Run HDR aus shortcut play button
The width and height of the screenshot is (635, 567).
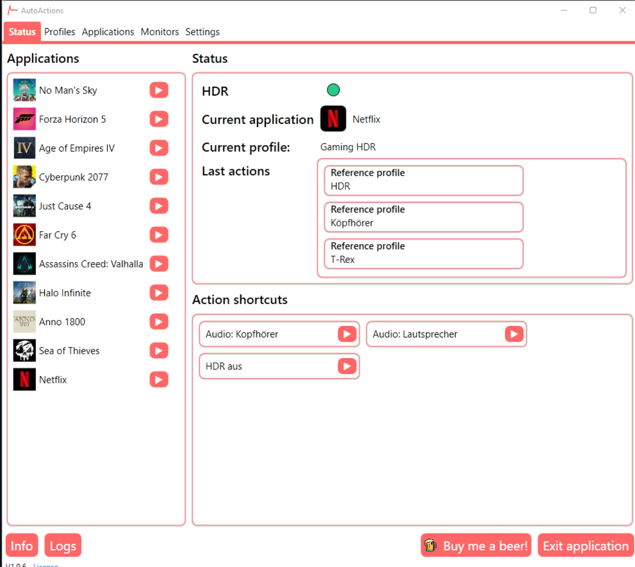tap(347, 366)
